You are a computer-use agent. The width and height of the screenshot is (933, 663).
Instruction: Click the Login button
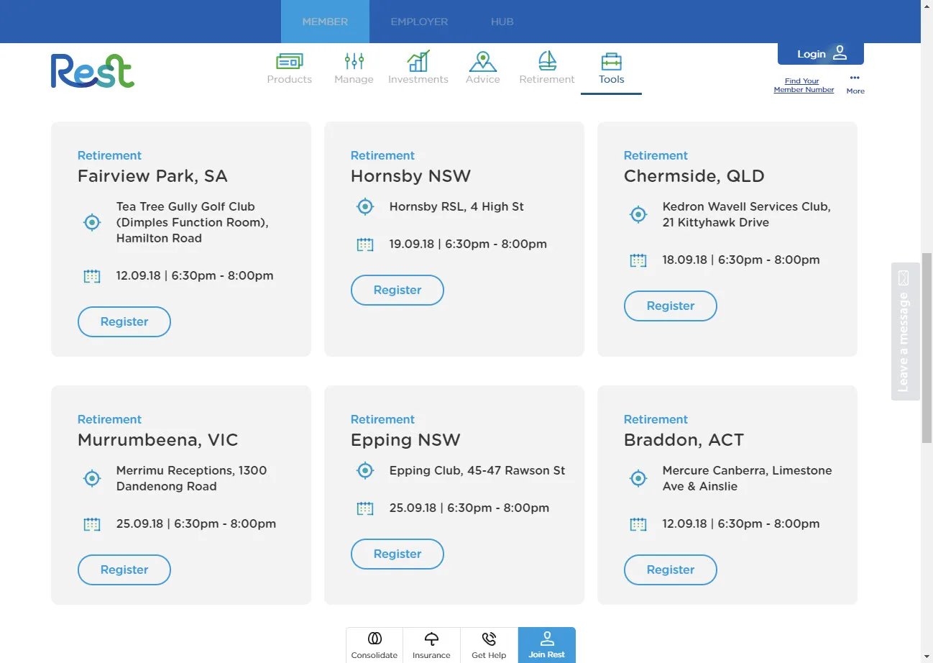tap(820, 54)
